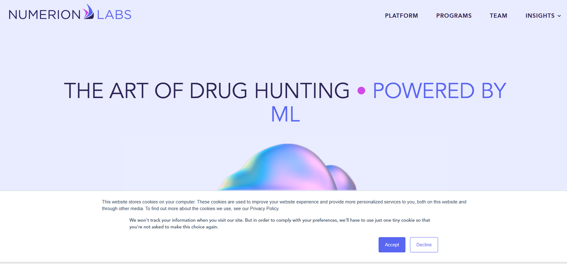Open the Privacy Policy in cookie notice
Viewport: 567px width, 264px height.
pos(264,208)
